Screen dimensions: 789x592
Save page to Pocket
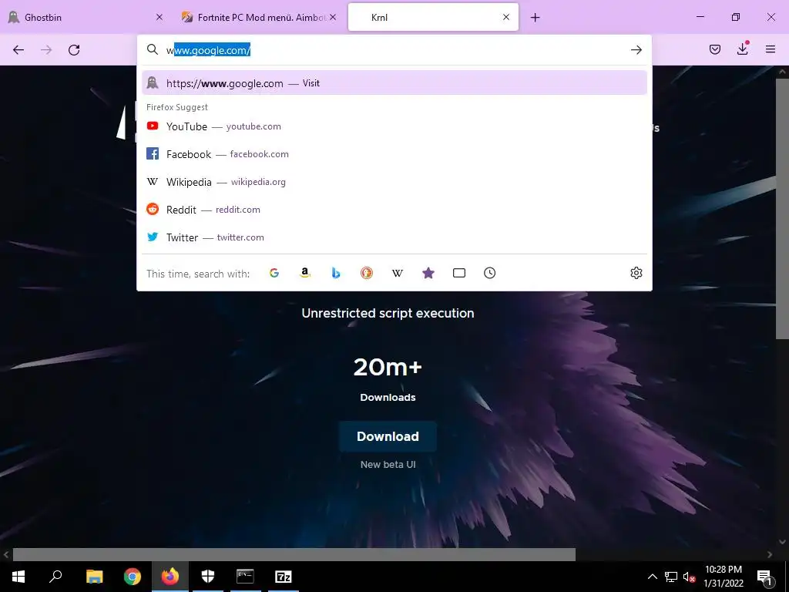tap(714, 49)
